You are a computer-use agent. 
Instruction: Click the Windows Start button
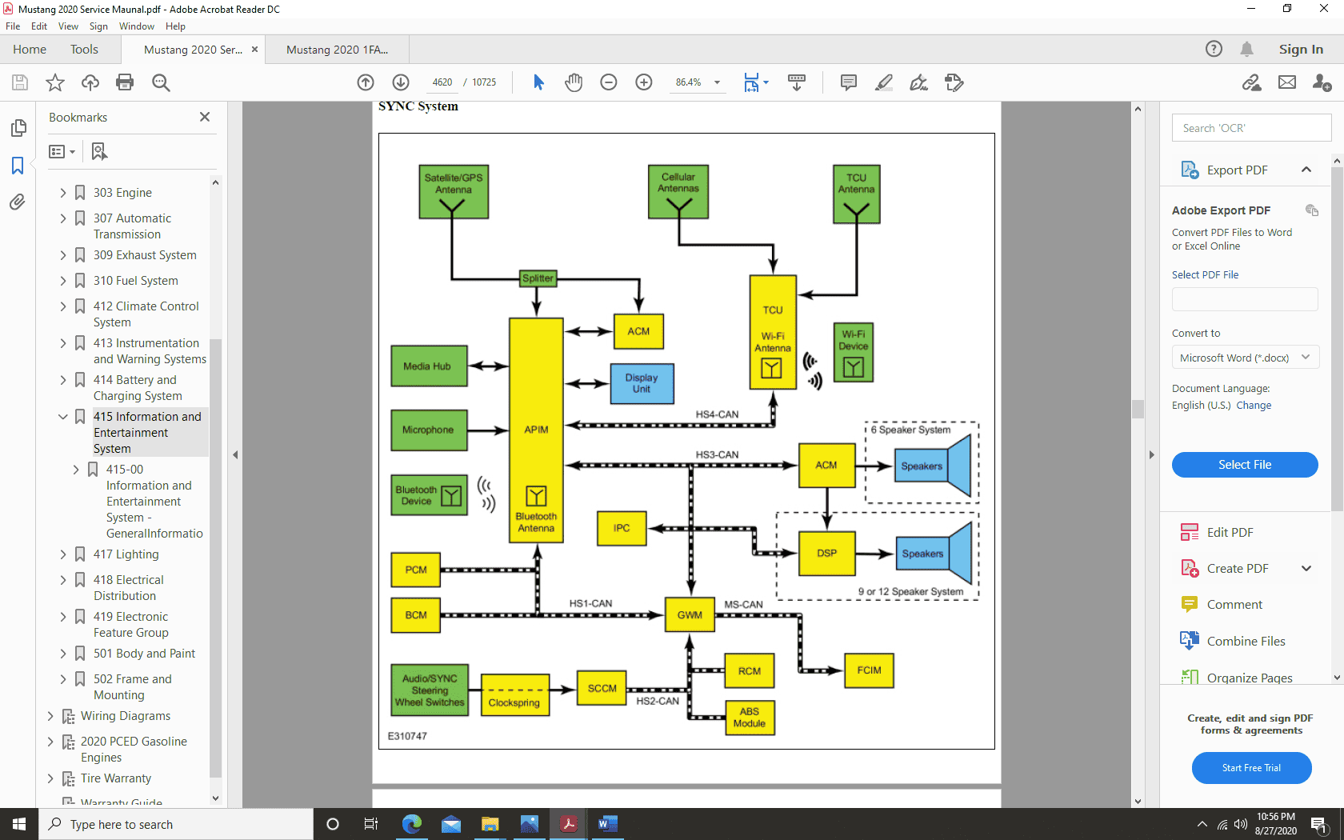(19, 824)
